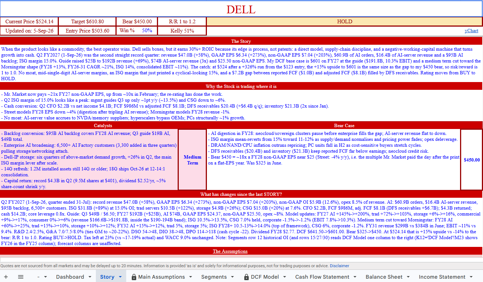The height and width of the screenshot is (282, 483).
Task: Open Main Assumptions tab dropdown arrow
Action: pyautogui.click(x=191, y=277)
